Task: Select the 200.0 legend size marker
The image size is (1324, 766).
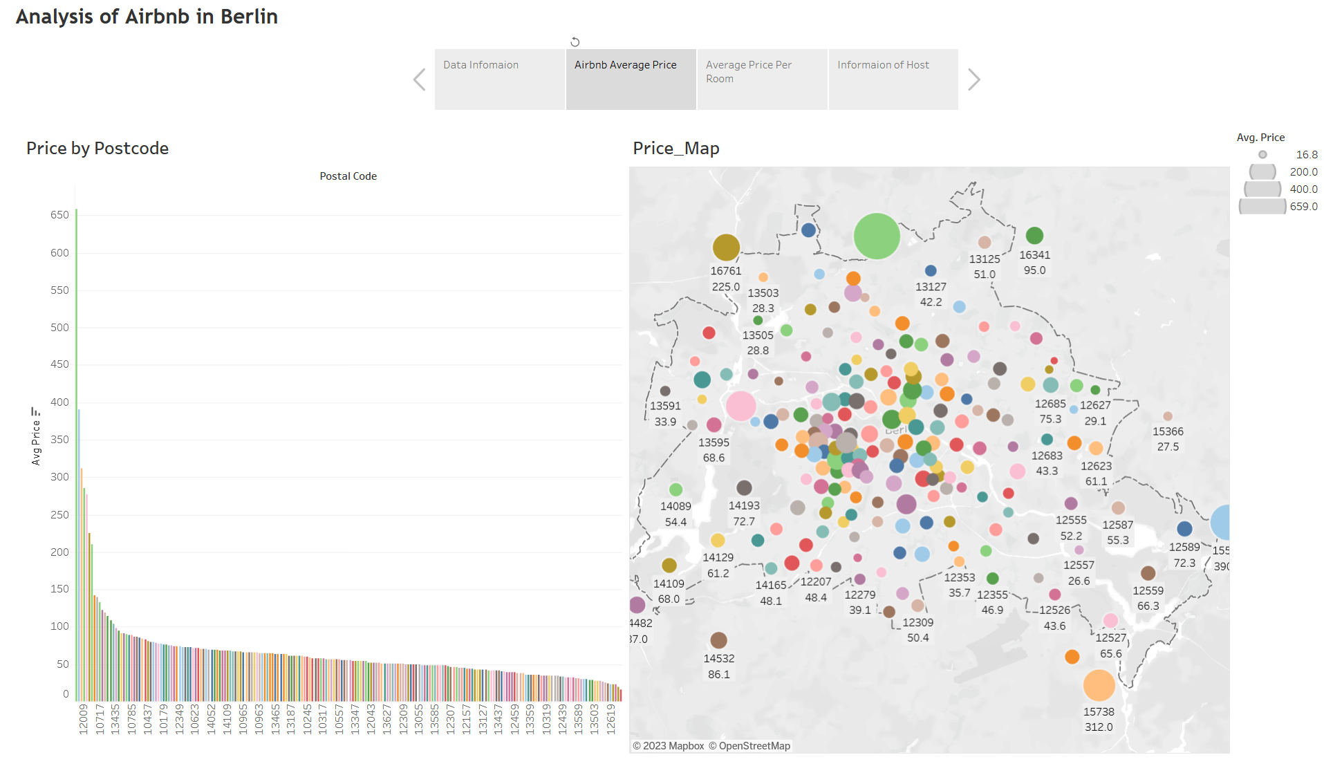Action: coord(1262,172)
